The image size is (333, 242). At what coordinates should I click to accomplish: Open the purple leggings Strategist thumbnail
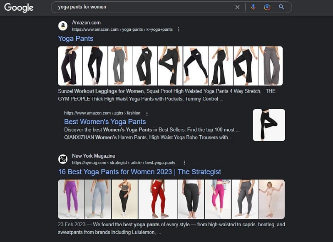(71, 199)
